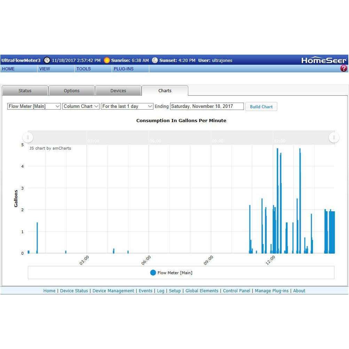The width and height of the screenshot is (349, 349).
Task: Toggle Flow Meter [Main] legend marker
Action: (153, 273)
